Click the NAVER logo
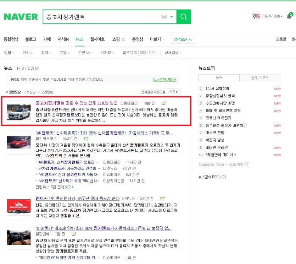The width and height of the screenshot is (296, 264). (x=21, y=17)
